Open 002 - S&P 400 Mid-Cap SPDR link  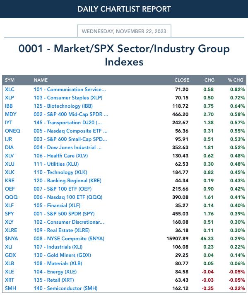tap(71, 114)
